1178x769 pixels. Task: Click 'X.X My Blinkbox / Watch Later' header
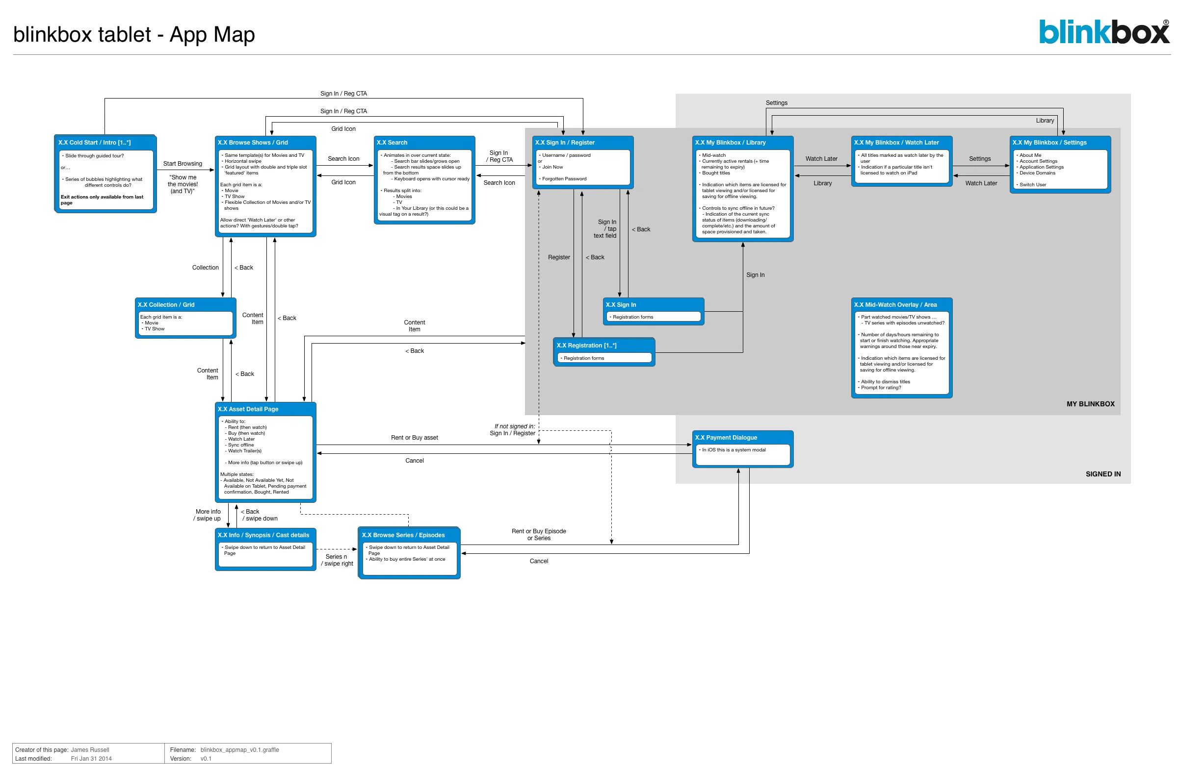[896, 143]
